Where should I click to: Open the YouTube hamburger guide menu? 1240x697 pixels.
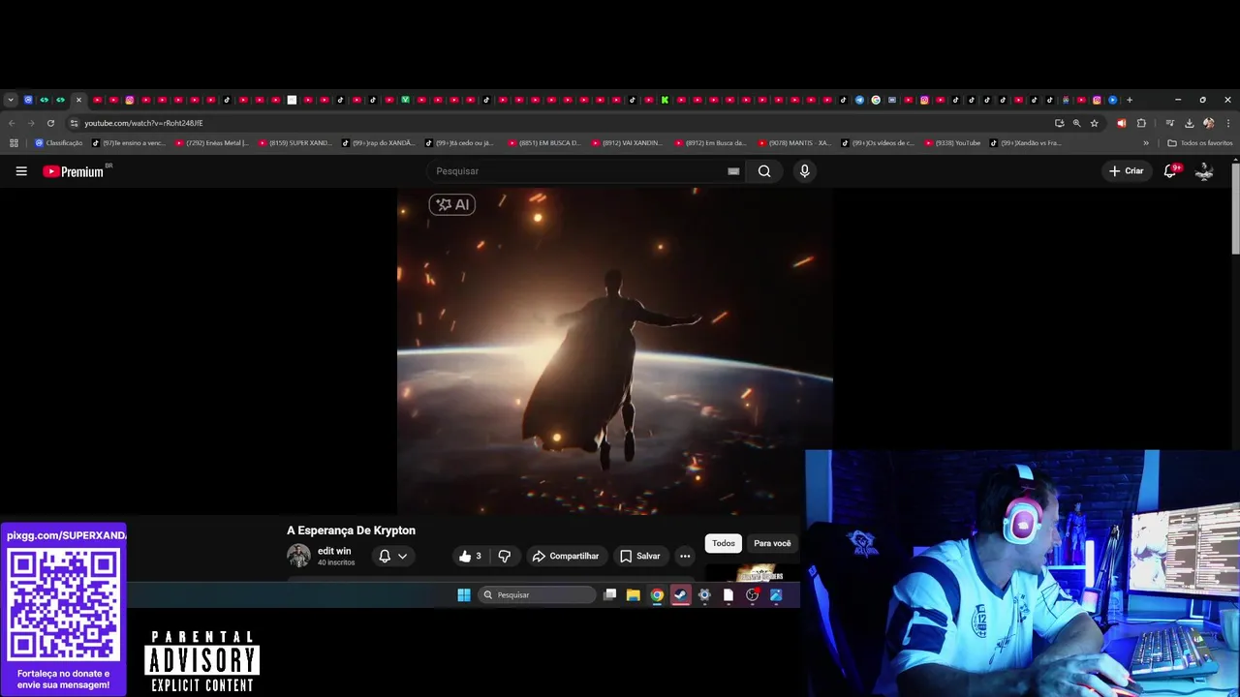pyautogui.click(x=21, y=171)
